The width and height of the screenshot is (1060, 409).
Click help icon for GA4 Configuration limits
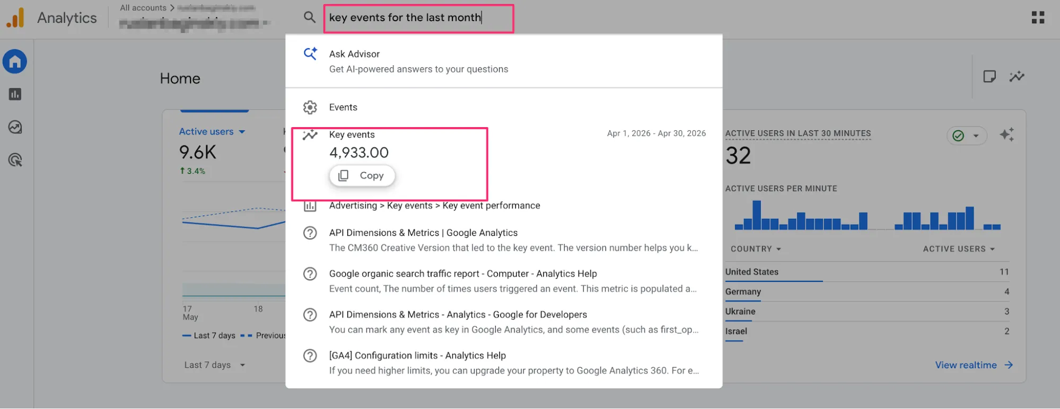(x=310, y=355)
